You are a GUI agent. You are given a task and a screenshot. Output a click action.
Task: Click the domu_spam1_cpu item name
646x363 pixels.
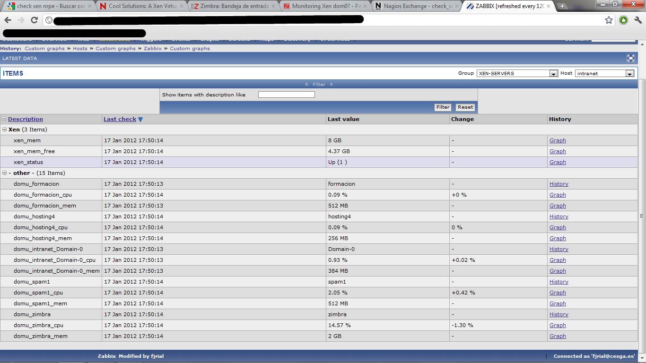click(x=38, y=293)
